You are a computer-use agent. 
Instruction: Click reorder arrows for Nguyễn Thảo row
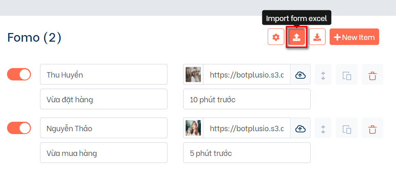click(x=323, y=128)
